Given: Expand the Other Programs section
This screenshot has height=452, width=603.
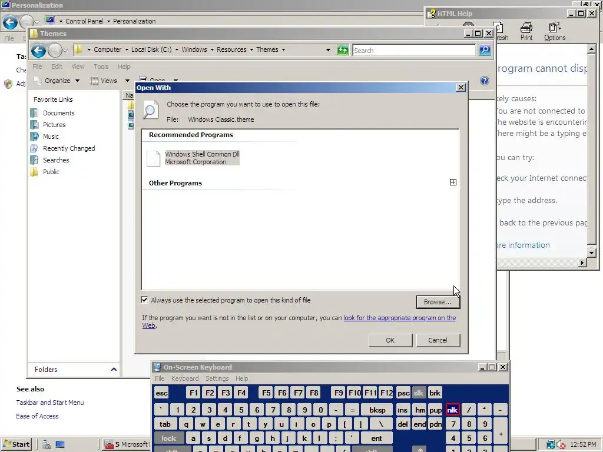Looking at the screenshot, I should click(x=453, y=182).
